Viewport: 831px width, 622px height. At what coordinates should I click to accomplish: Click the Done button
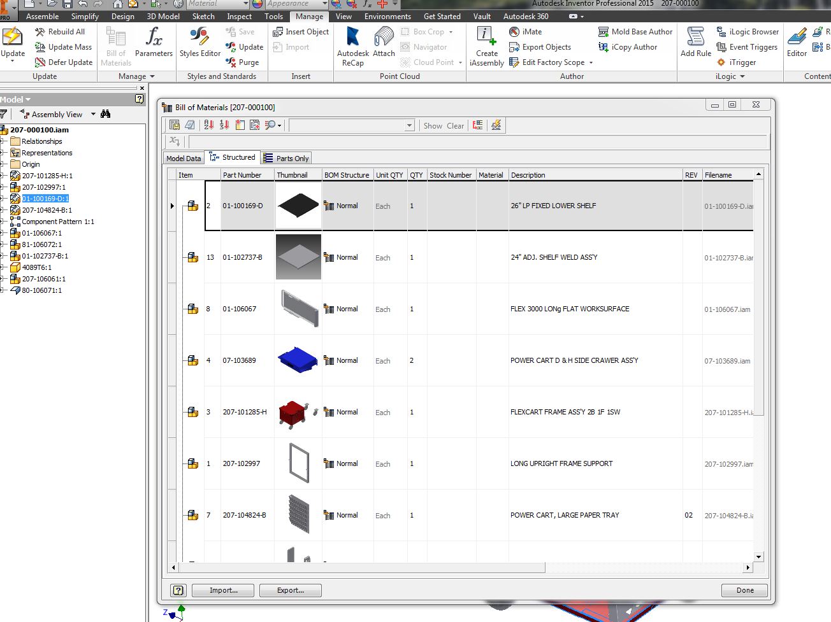point(744,590)
